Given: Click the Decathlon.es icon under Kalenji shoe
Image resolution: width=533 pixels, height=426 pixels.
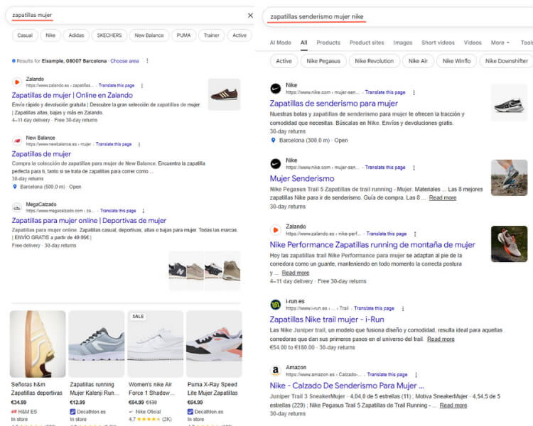Looking at the screenshot, I should pos(72,412).
